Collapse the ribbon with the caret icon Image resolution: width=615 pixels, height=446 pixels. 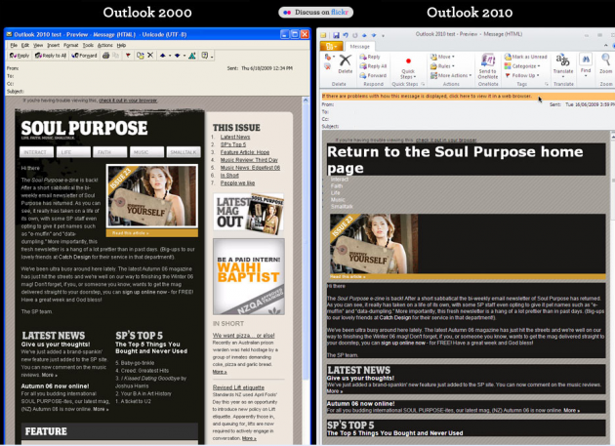pos(606,46)
